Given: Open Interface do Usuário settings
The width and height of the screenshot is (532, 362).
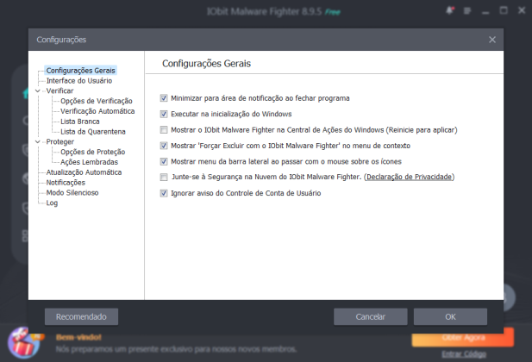Looking at the screenshot, I should 79,81.
